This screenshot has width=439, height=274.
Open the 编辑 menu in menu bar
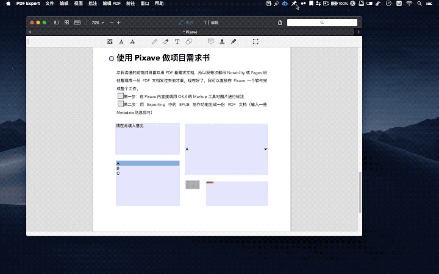64,4
